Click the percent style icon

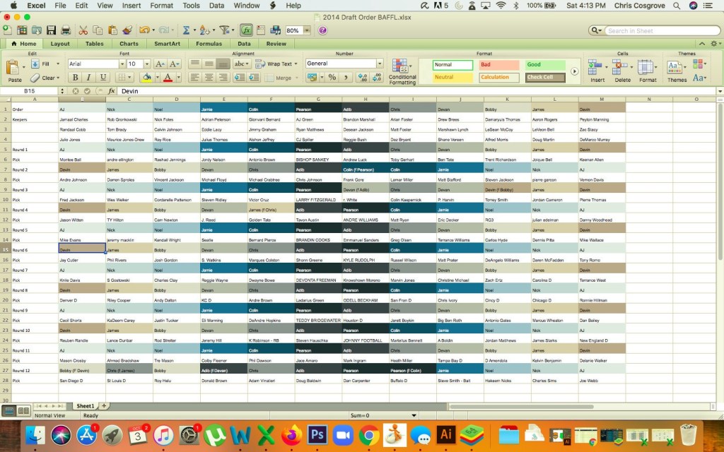click(332, 78)
